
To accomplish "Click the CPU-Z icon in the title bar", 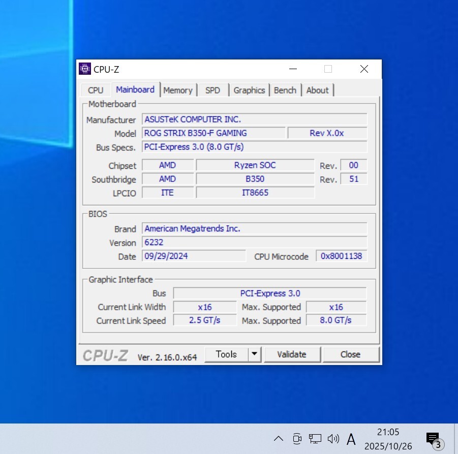I will click(85, 69).
